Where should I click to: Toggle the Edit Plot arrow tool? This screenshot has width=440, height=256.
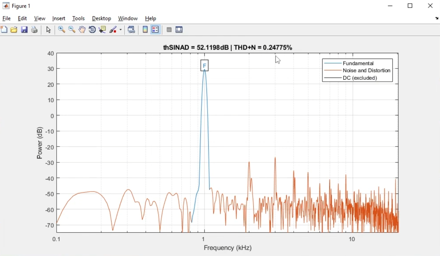coord(49,30)
